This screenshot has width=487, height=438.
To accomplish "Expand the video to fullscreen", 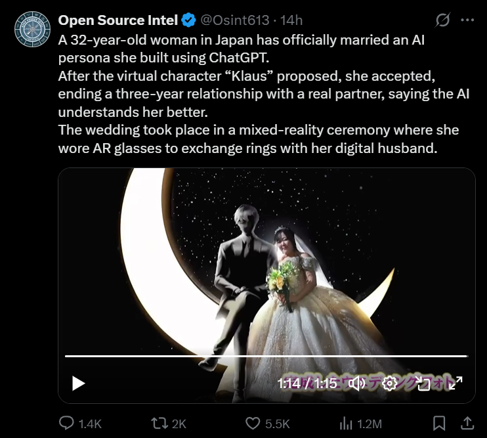I will point(455,383).
